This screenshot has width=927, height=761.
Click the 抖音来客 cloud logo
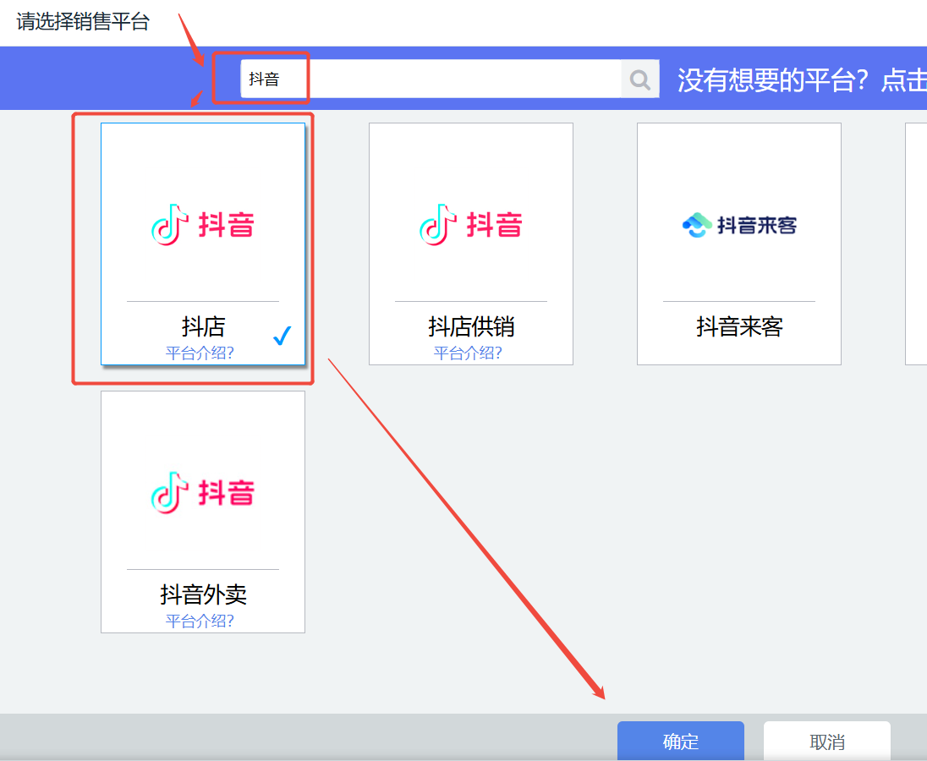click(x=739, y=225)
